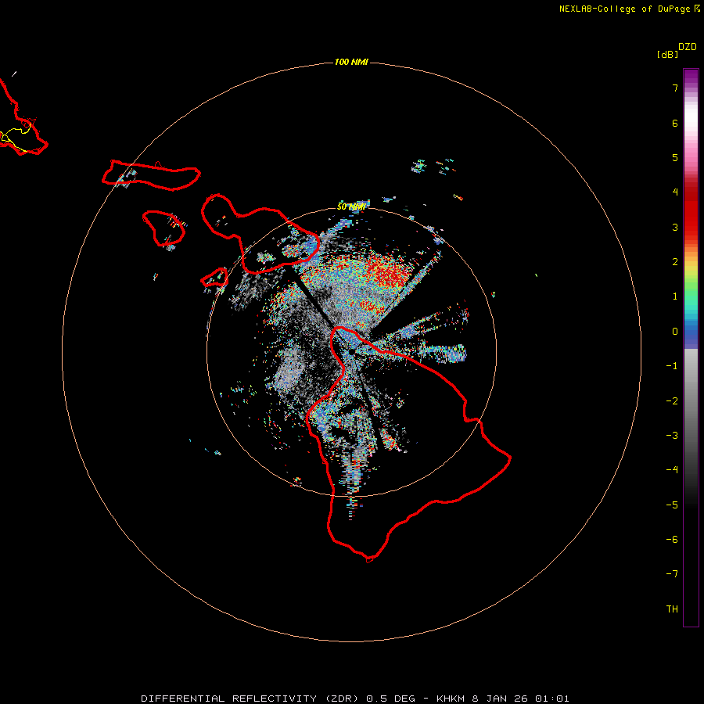Image resolution: width=704 pixels, height=704 pixels.
Task: Click the Molokai island outline
Action: pyautogui.click(x=151, y=174)
